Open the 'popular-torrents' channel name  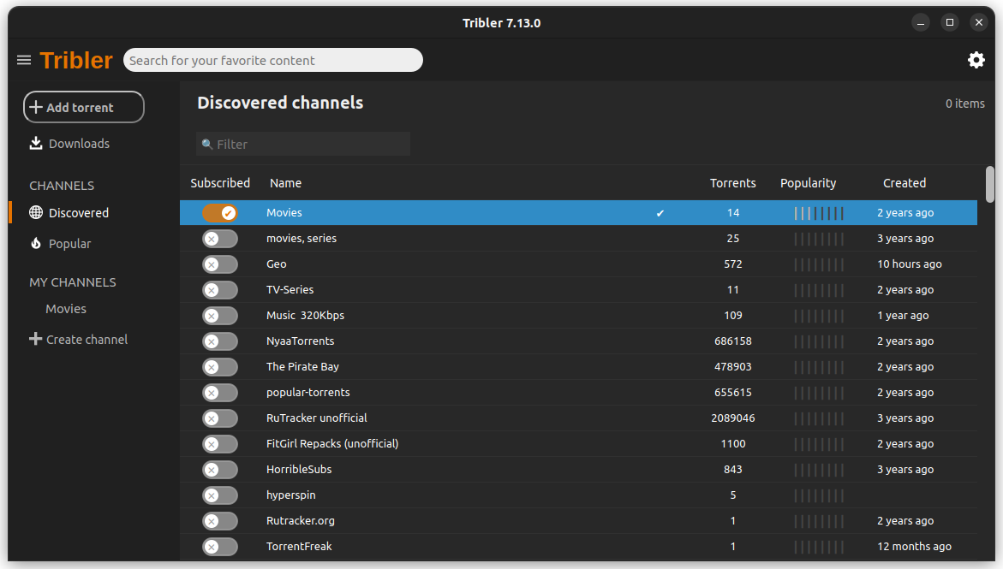click(x=307, y=393)
